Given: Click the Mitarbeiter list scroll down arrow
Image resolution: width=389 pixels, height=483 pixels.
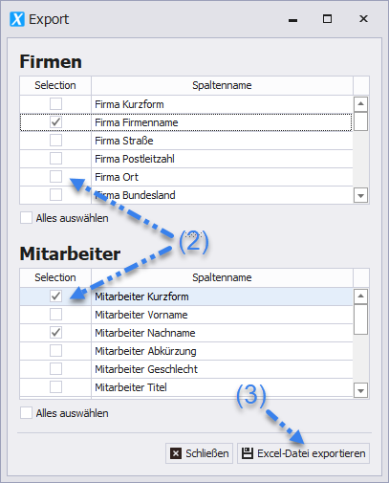Looking at the screenshot, I should tap(360, 390).
